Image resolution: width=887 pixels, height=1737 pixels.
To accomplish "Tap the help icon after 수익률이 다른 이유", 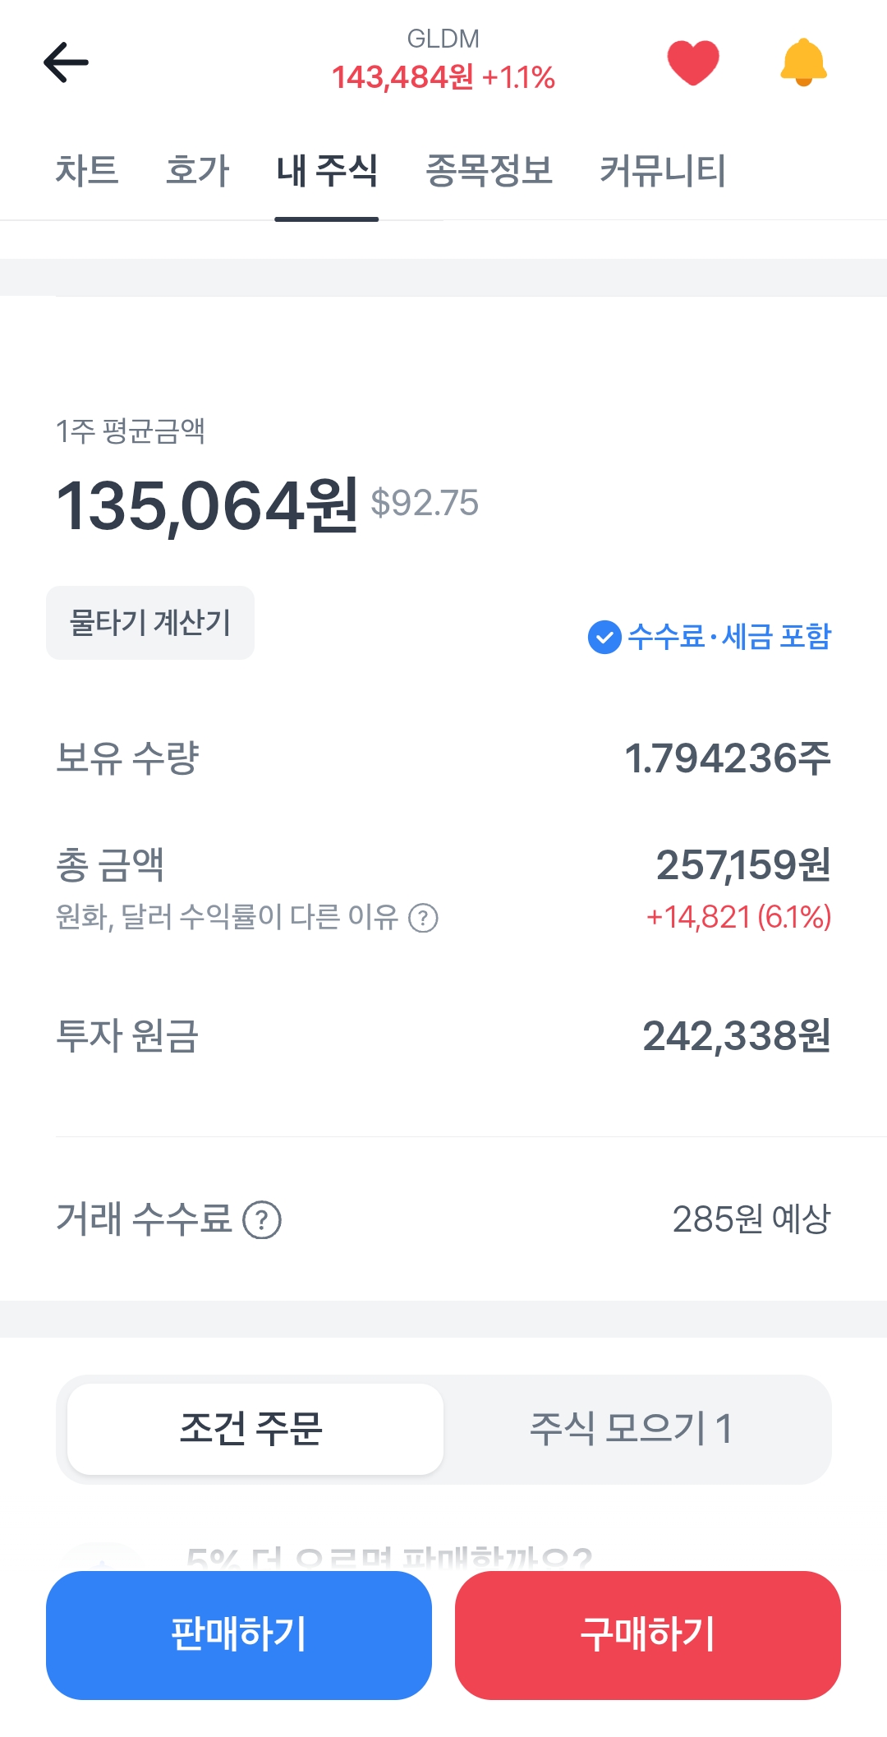I will pos(423,918).
